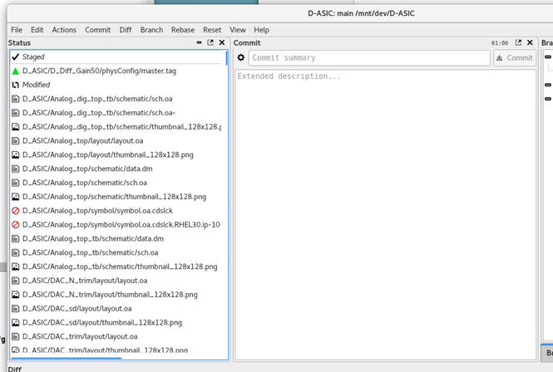Open the Diff menu

pos(126,30)
